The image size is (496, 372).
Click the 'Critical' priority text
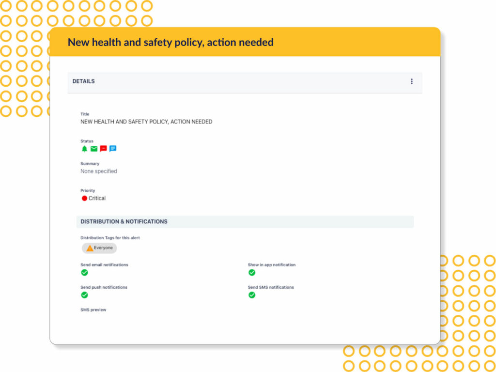(x=97, y=198)
